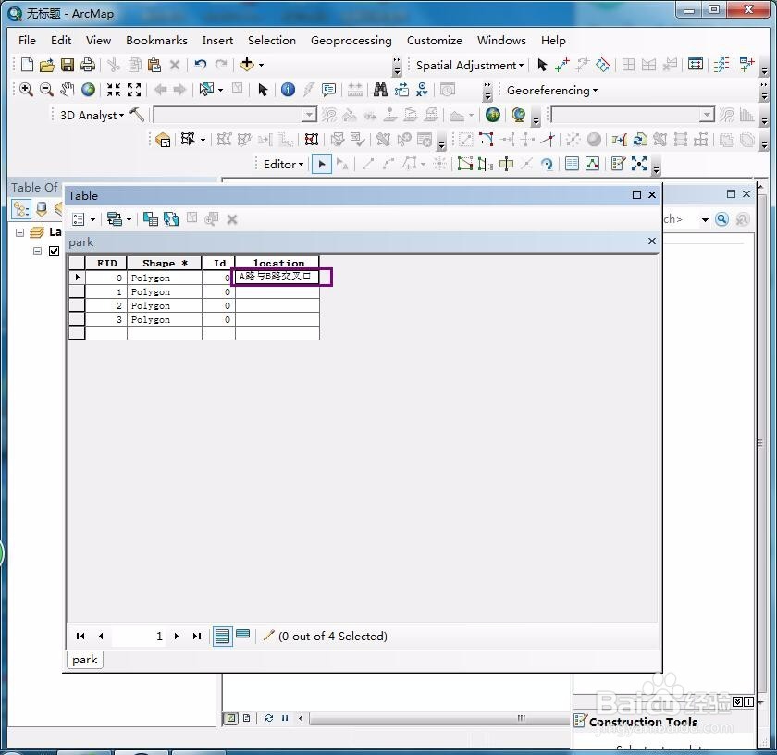Go to last record button
This screenshot has width=777, height=755.
[x=197, y=636]
